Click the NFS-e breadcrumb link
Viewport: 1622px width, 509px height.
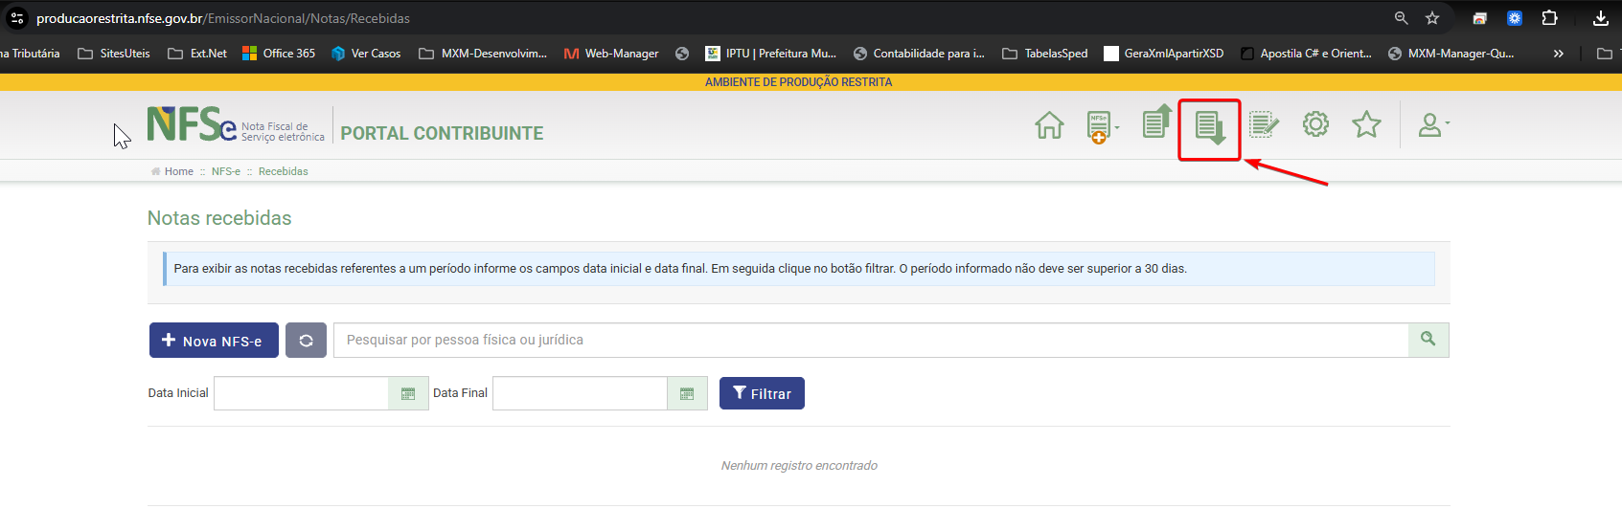[225, 171]
